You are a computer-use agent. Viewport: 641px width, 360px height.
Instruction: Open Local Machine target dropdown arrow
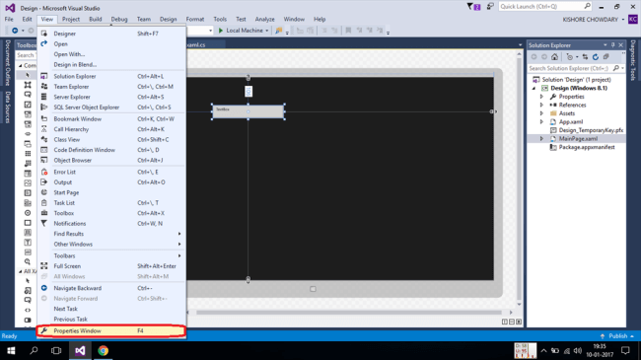pos(267,31)
